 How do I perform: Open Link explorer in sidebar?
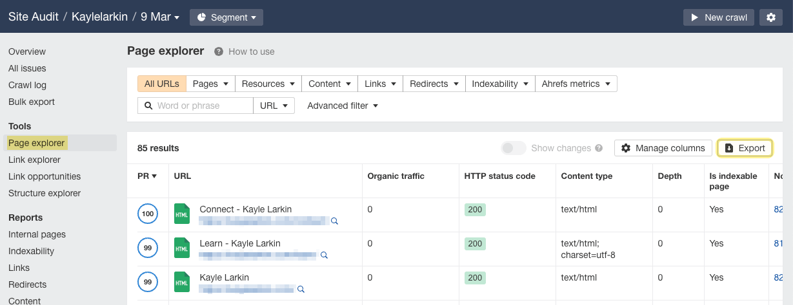point(34,160)
